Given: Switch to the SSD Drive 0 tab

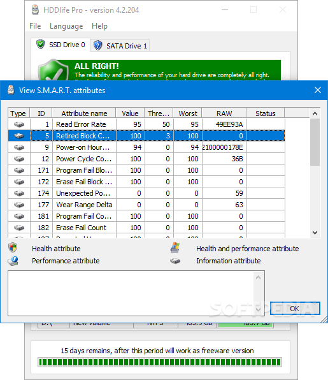Looking at the screenshot, I should (61, 45).
